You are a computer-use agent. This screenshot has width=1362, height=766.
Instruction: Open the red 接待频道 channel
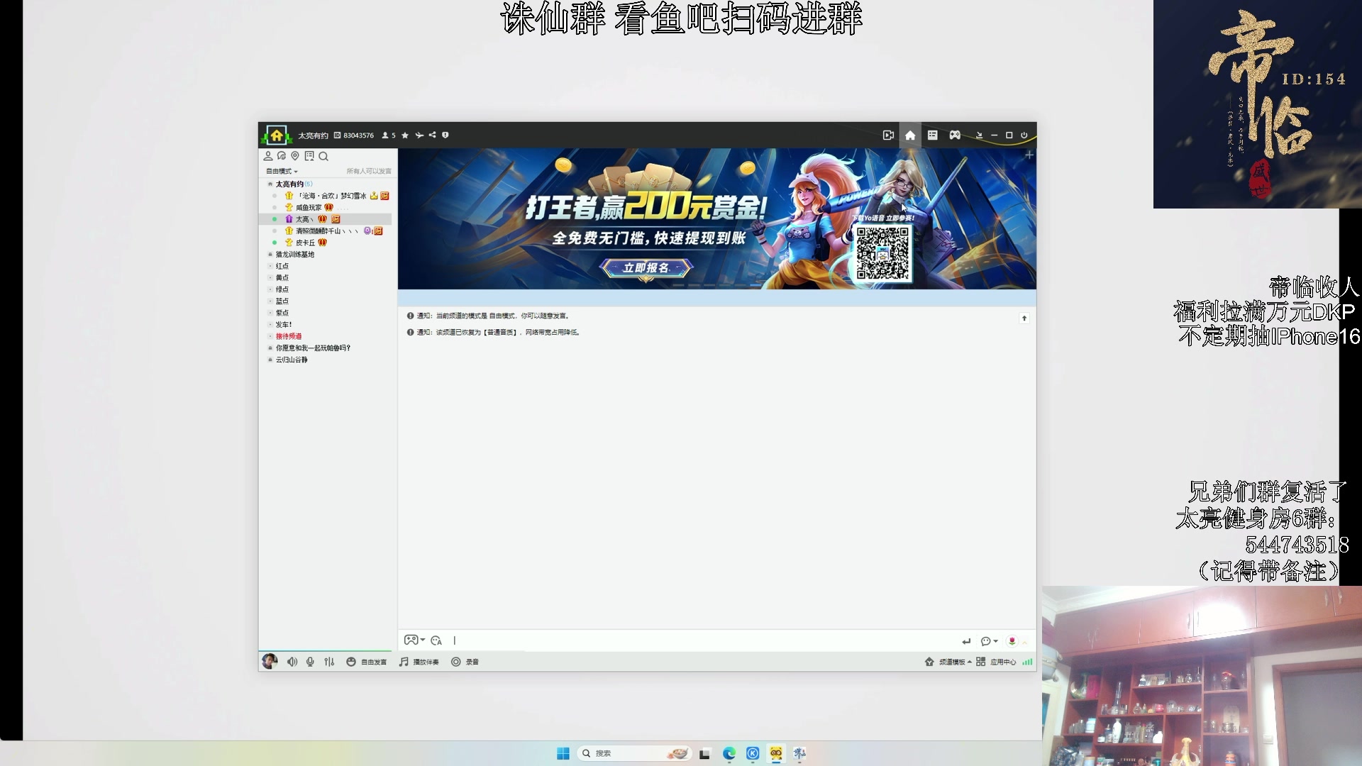[x=289, y=336]
